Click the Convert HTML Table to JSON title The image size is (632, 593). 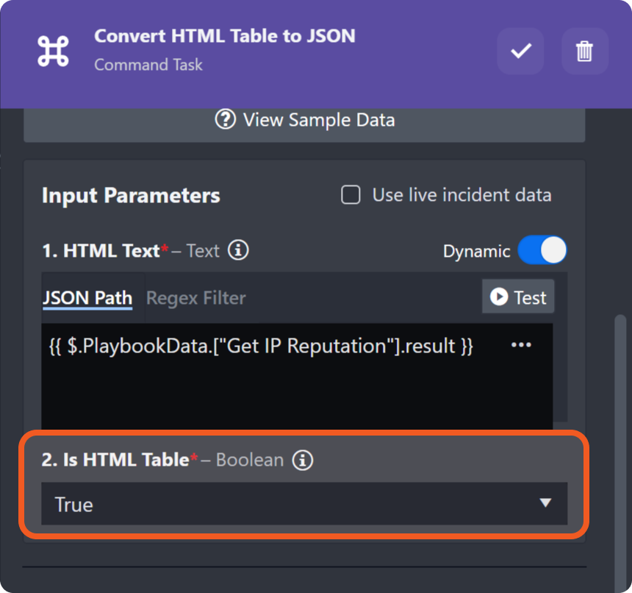pos(224,36)
